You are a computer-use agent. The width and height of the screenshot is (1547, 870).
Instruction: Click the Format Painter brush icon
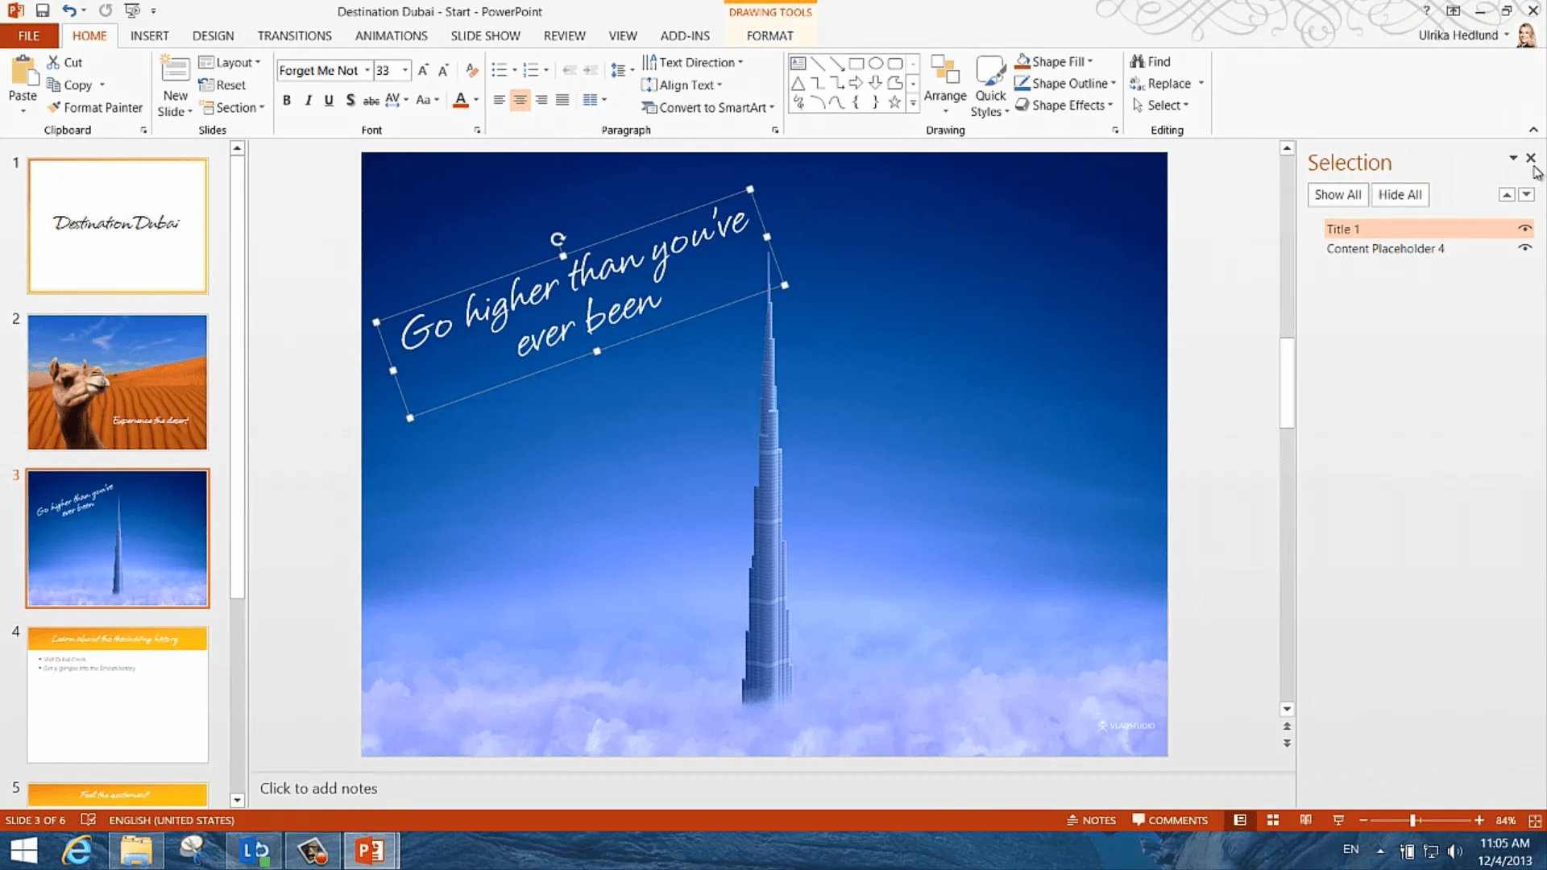54,107
